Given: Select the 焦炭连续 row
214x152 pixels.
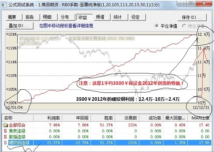Looking at the screenshot, I should tap(106, 131).
